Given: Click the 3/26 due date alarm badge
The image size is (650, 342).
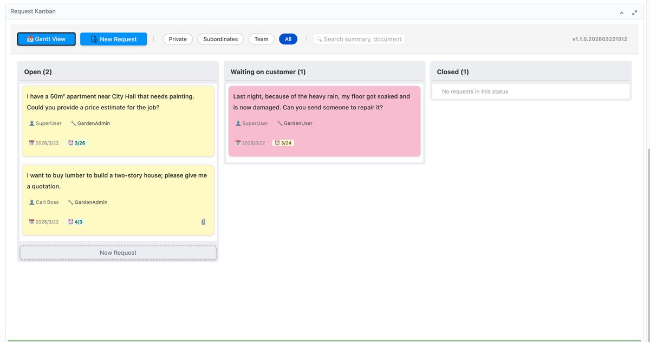Looking at the screenshot, I should coord(76,143).
